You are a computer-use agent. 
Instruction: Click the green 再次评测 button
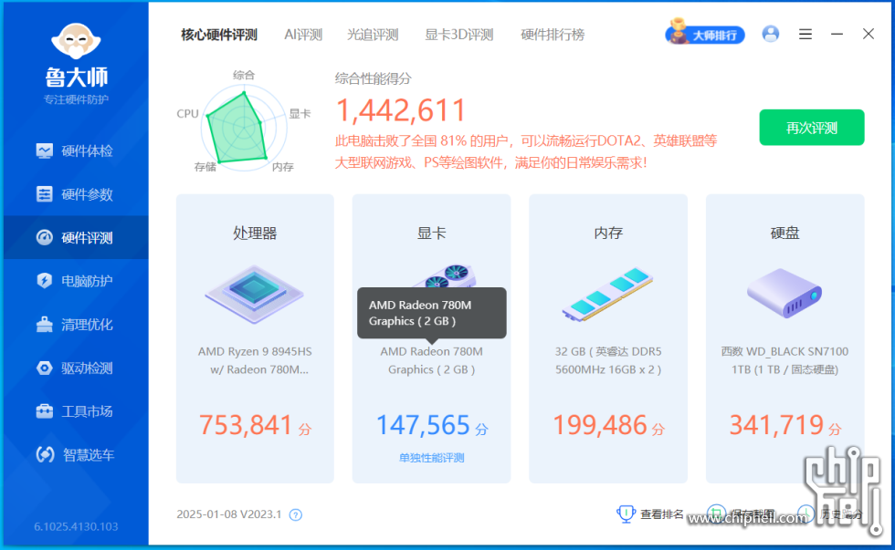click(812, 128)
